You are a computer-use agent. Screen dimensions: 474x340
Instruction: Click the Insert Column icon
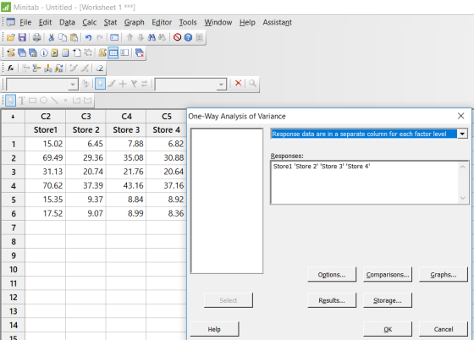point(48,69)
